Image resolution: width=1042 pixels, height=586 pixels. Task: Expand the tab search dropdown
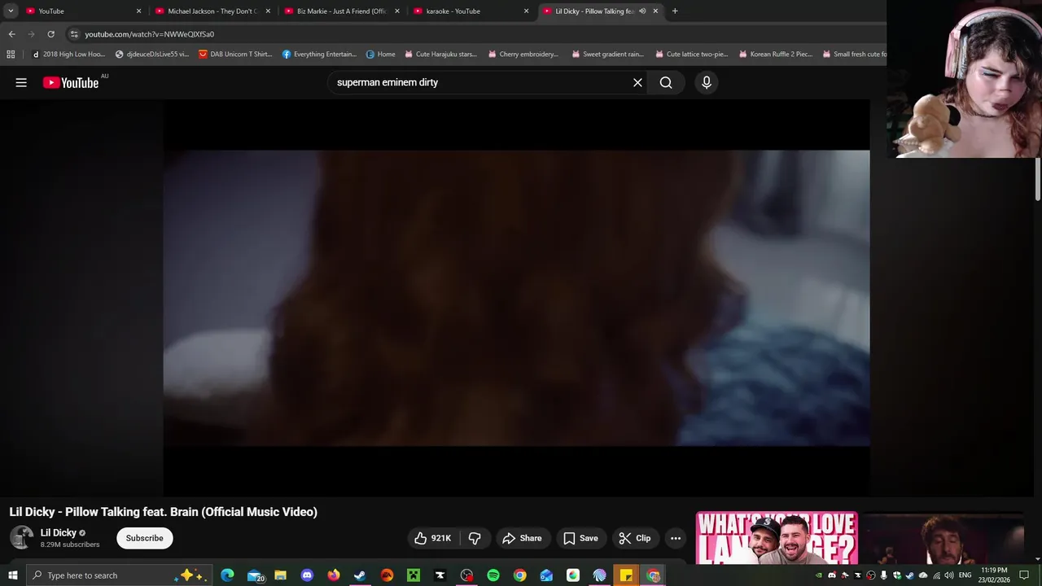[x=11, y=11]
